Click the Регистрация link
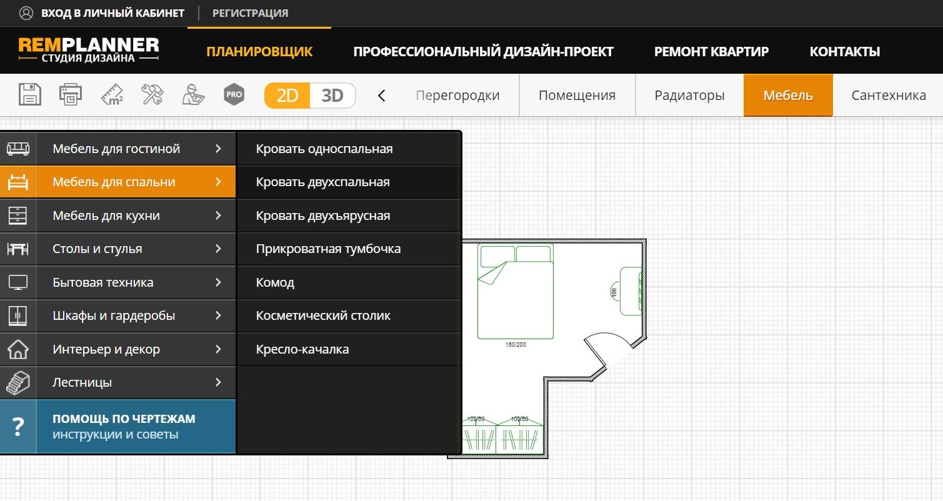Image resolution: width=943 pixels, height=501 pixels. point(250,12)
